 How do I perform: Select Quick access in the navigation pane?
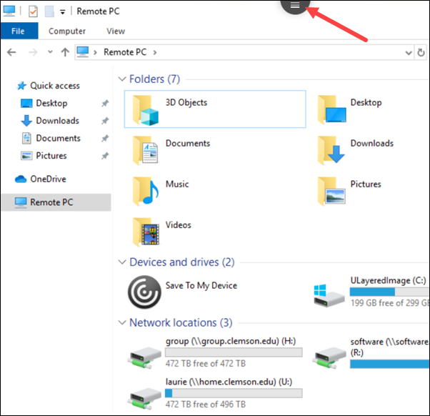pyautogui.click(x=49, y=86)
